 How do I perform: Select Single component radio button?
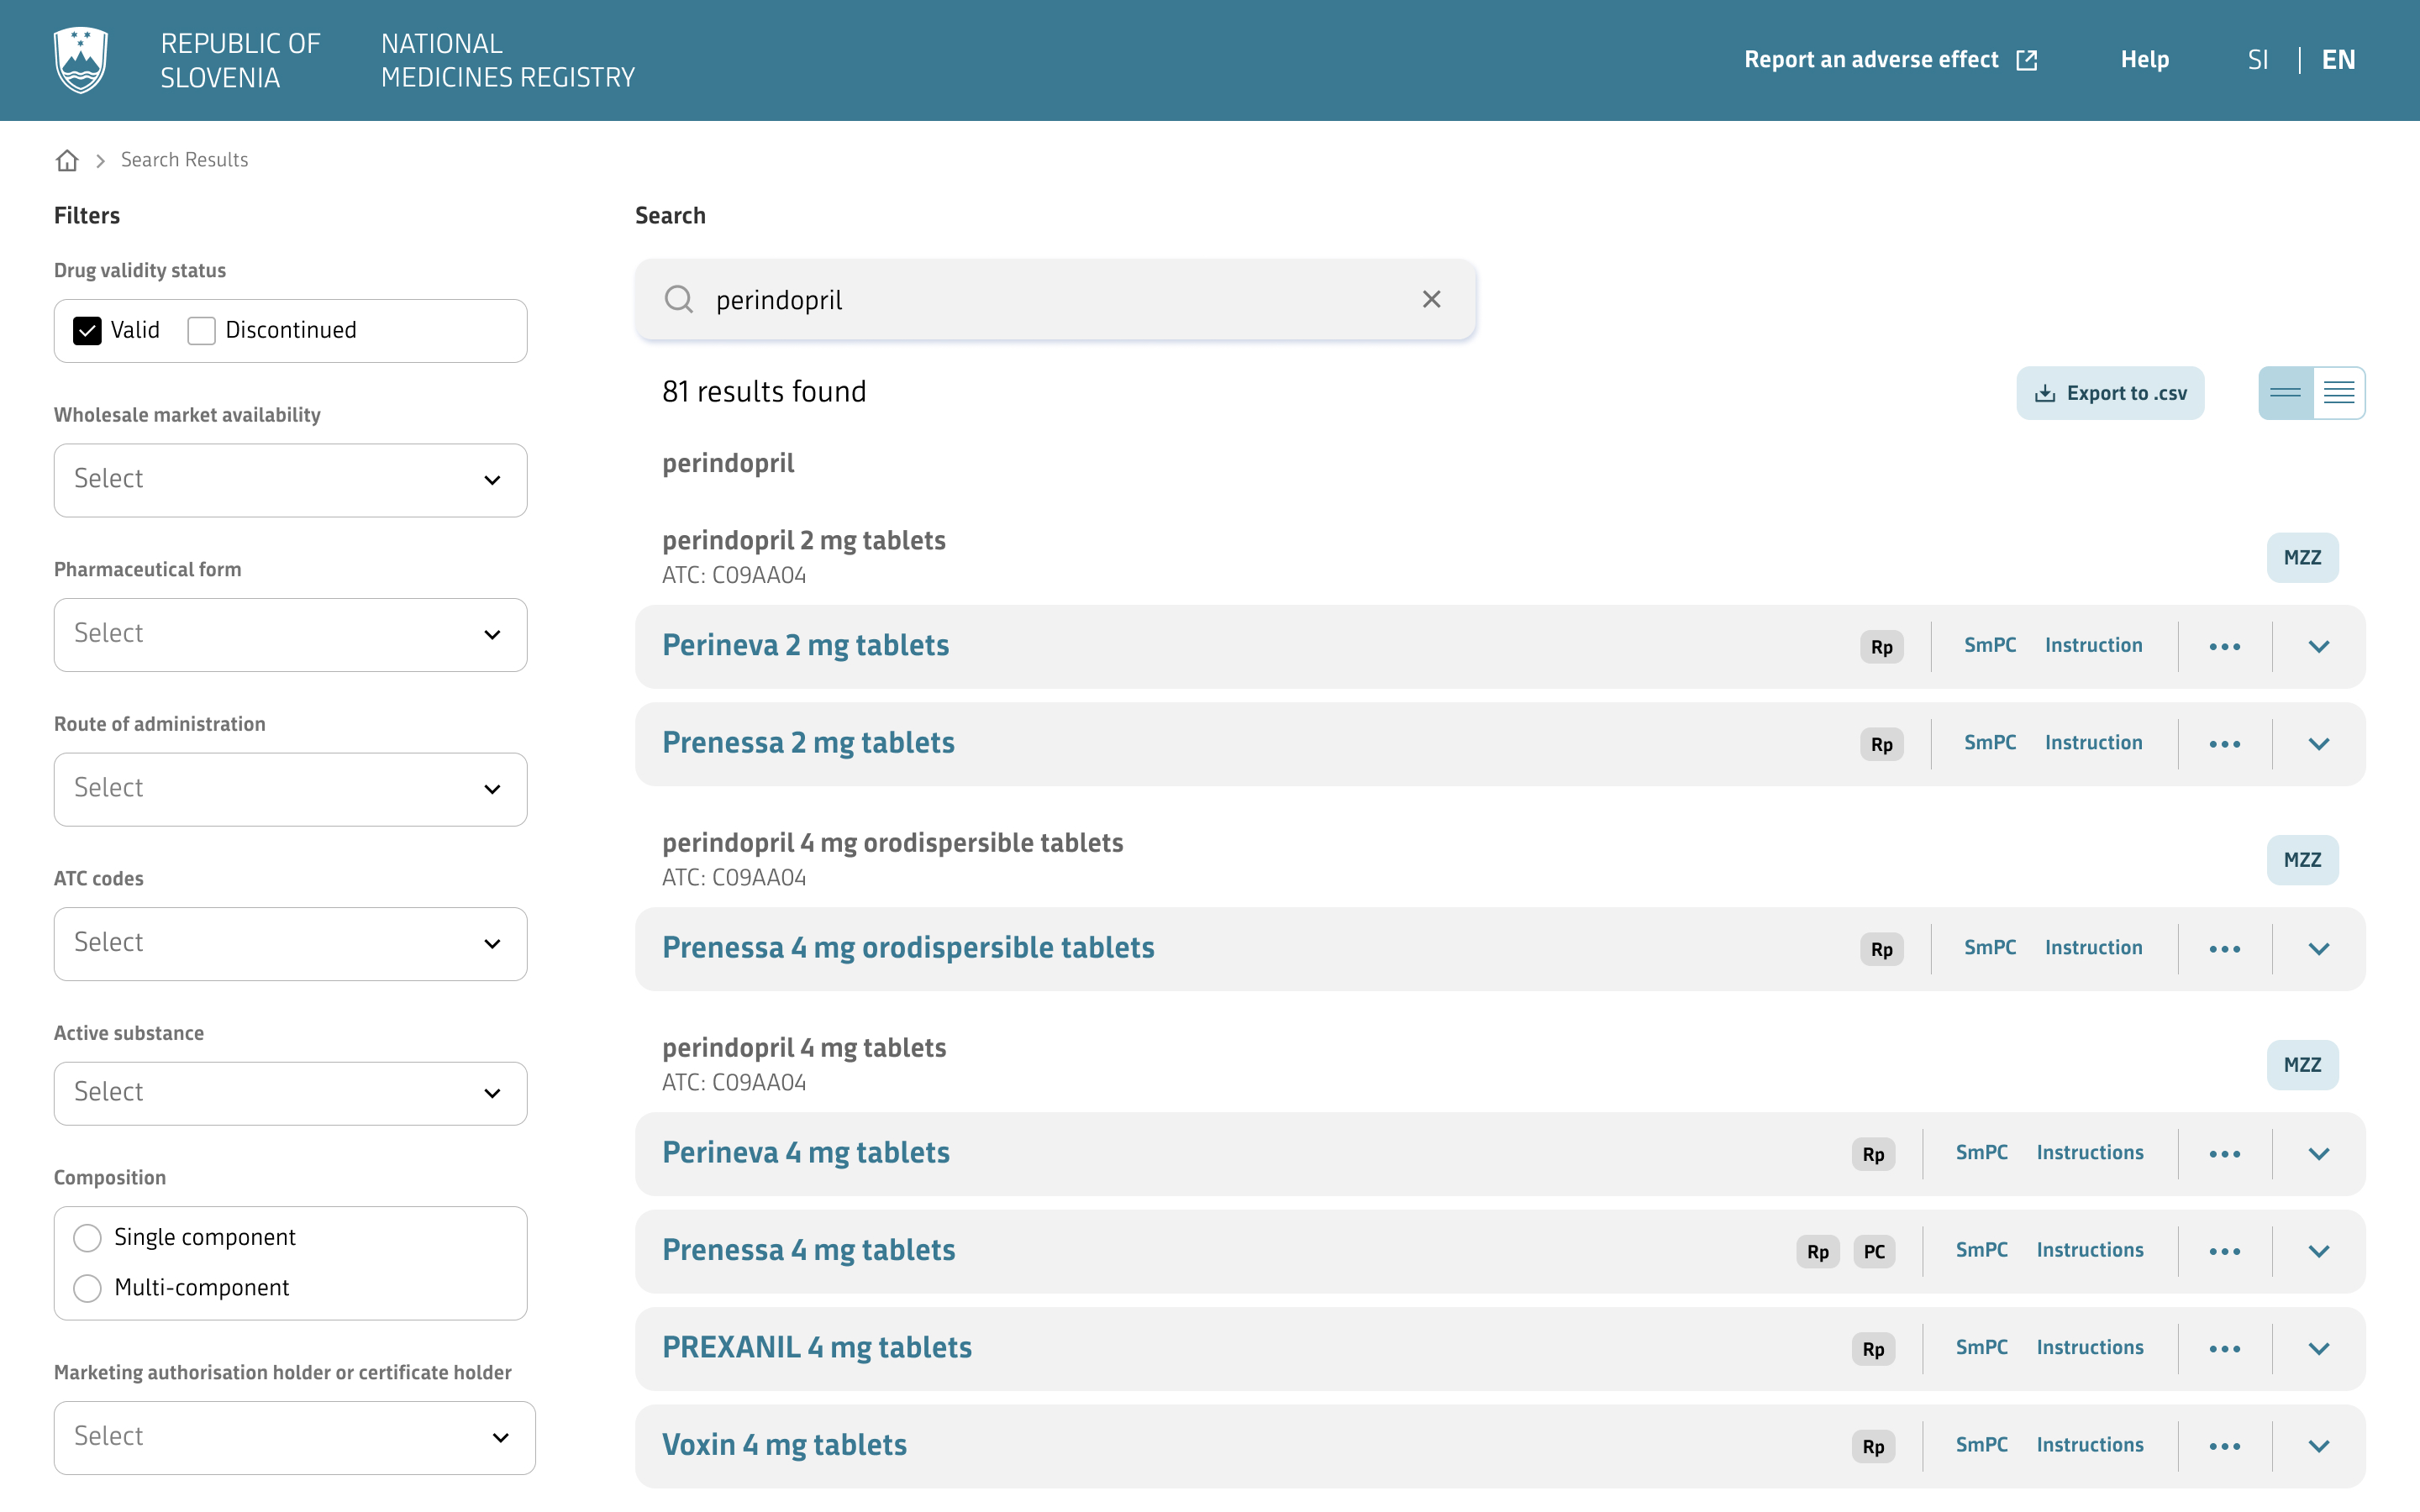pos(87,1238)
